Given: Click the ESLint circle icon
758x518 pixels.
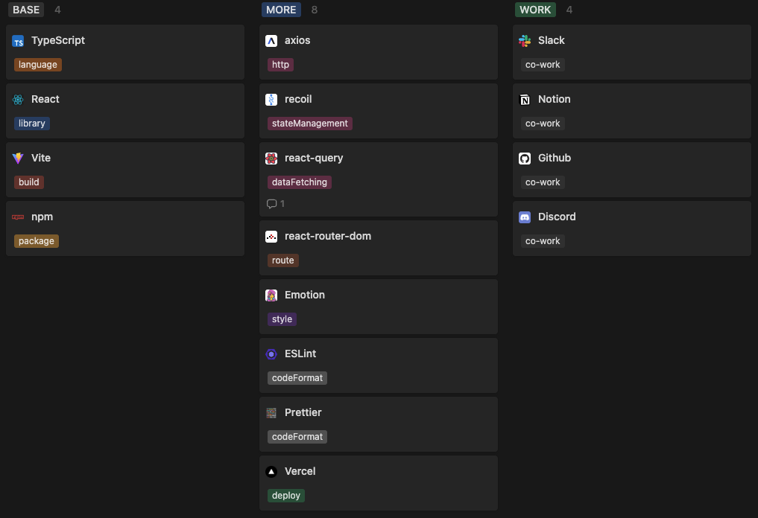Looking at the screenshot, I should click(x=271, y=354).
